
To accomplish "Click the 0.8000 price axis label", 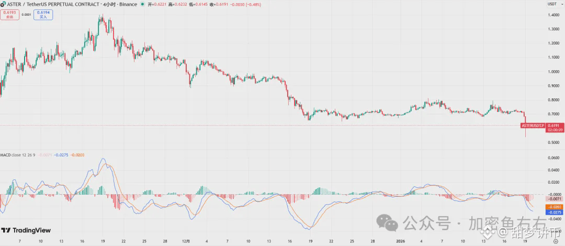I will click(x=553, y=99).
